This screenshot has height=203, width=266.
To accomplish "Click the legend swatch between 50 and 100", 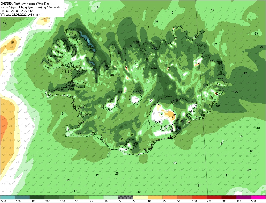I will click(x=185, y=197).
